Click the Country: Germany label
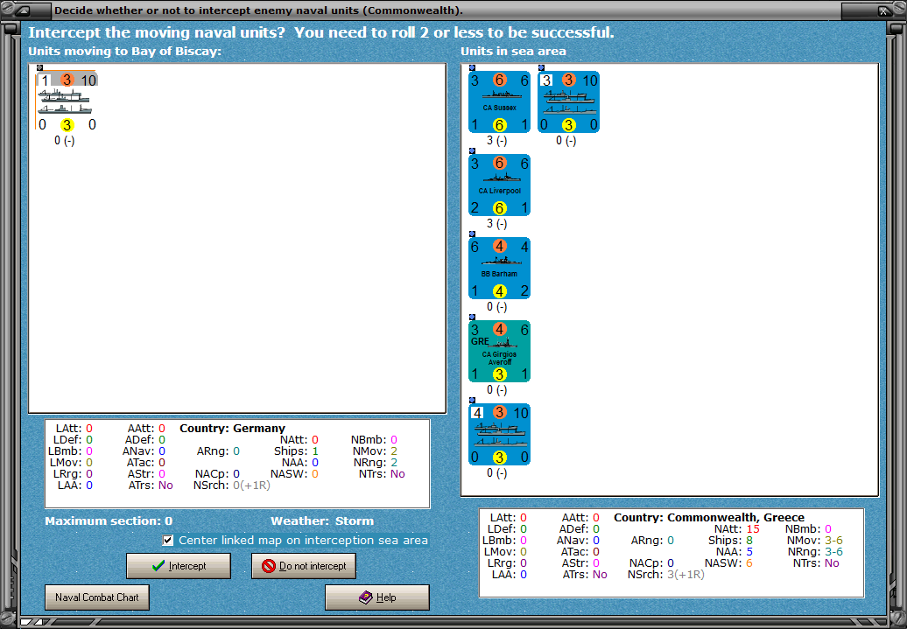Image resolution: width=907 pixels, height=629 pixels. pyautogui.click(x=233, y=429)
